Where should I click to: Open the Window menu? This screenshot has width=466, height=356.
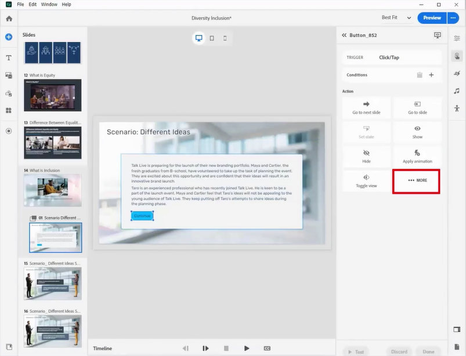coord(49,5)
